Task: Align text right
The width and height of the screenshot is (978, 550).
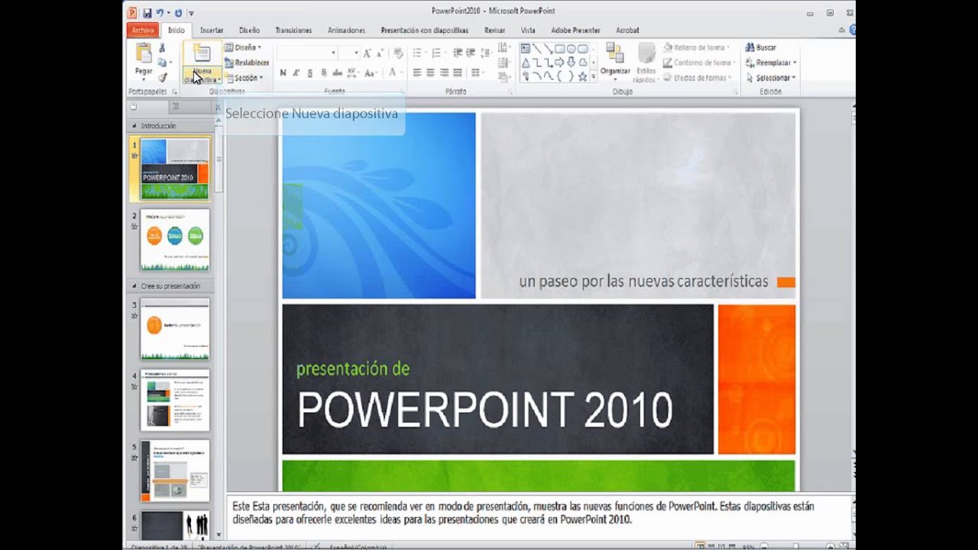Action: tap(443, 73)
